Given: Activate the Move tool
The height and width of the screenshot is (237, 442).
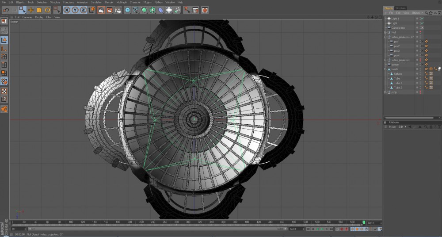Looking at the screenshot, I should (31, 10).
